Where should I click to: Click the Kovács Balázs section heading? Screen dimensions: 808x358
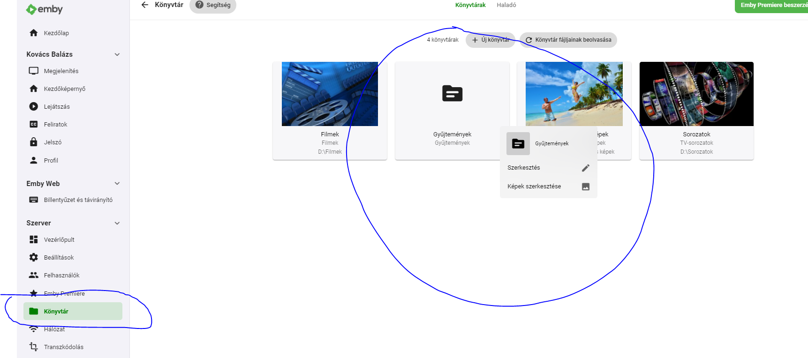coord(49,54)
